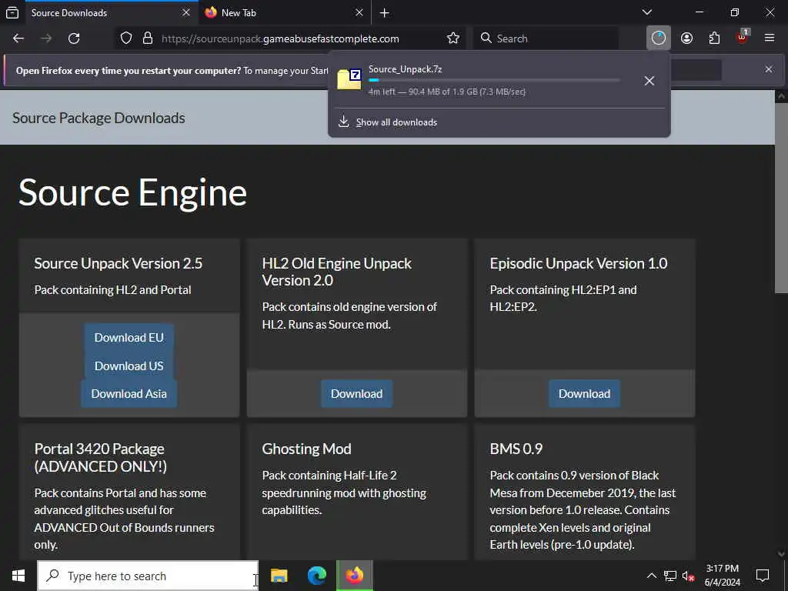The image size is (788, 591).
Task: Open the Firefox account icon
Action: tap(686, 38)
